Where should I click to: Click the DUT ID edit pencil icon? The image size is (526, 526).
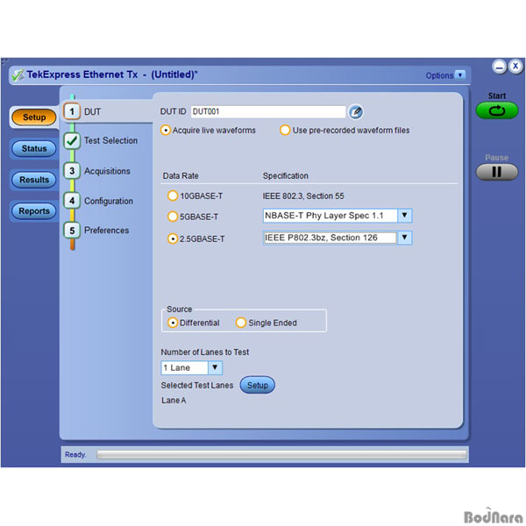356,111
